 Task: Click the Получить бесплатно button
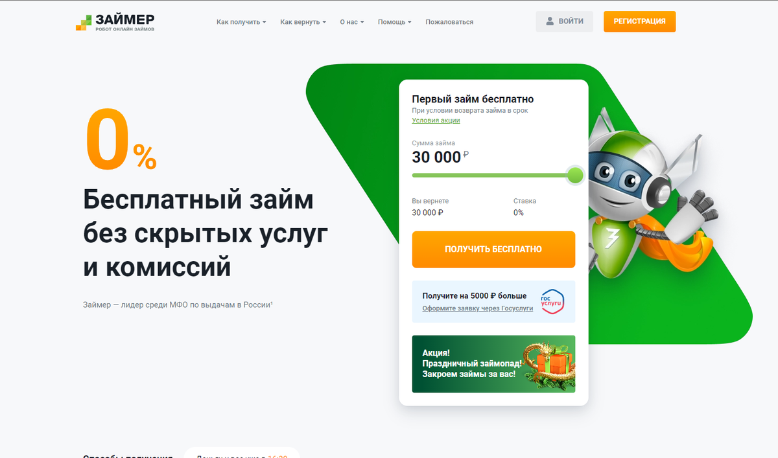click(x=493, y=249)
